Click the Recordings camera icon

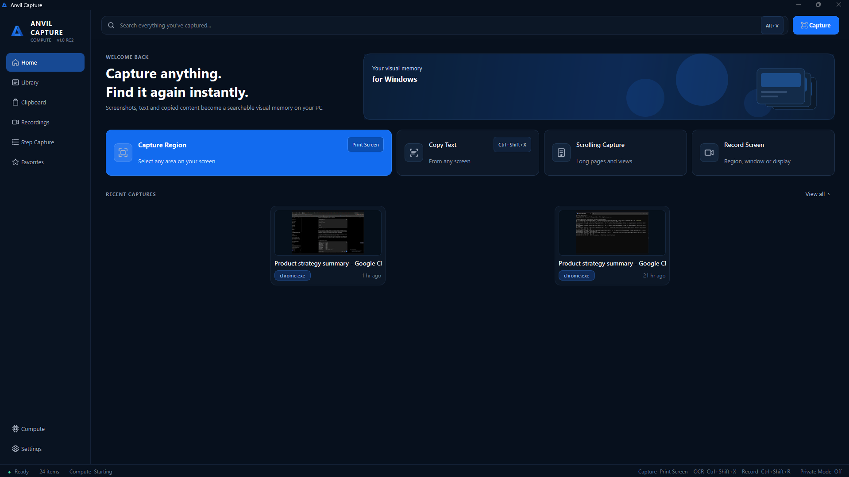click(x=15, y=122)
